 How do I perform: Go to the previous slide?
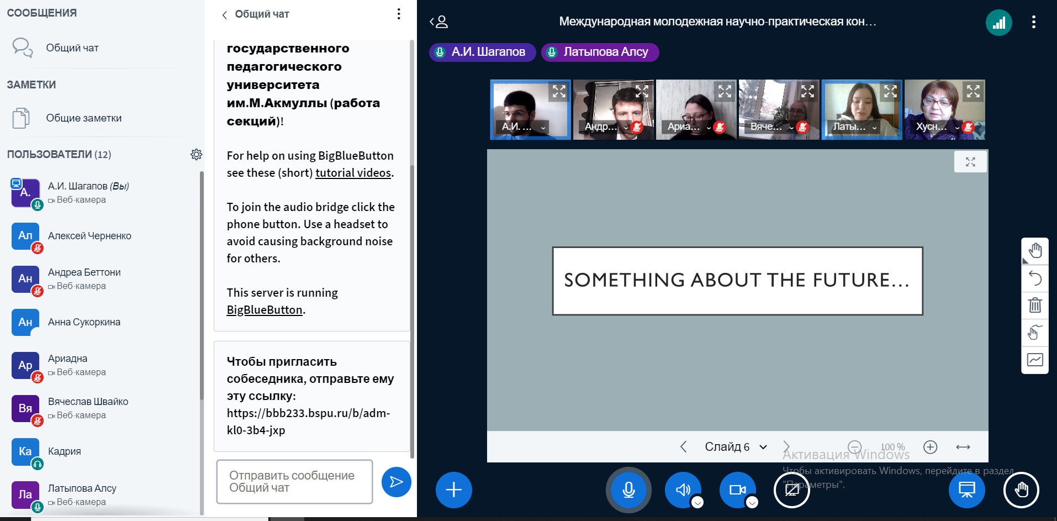coord(684,447)
